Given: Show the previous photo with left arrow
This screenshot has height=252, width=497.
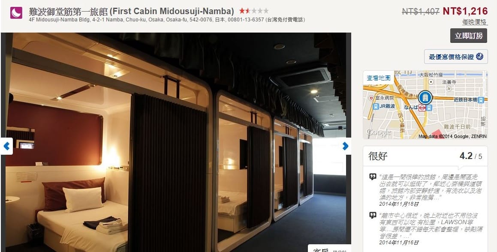Looking at the screenshot, I should [6, 146].
